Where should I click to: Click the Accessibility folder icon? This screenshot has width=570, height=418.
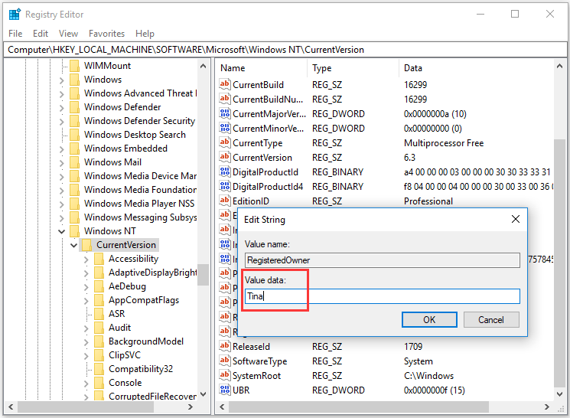pyautogui.click(x=99, y=259)
